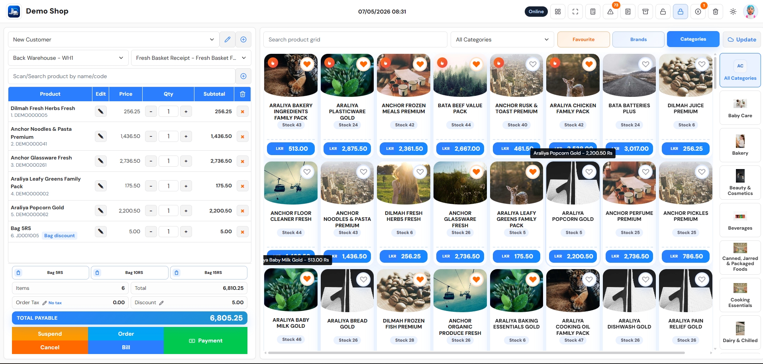Toggle favourite heart on Araliya Bakery Ingredients

point(307,64)
